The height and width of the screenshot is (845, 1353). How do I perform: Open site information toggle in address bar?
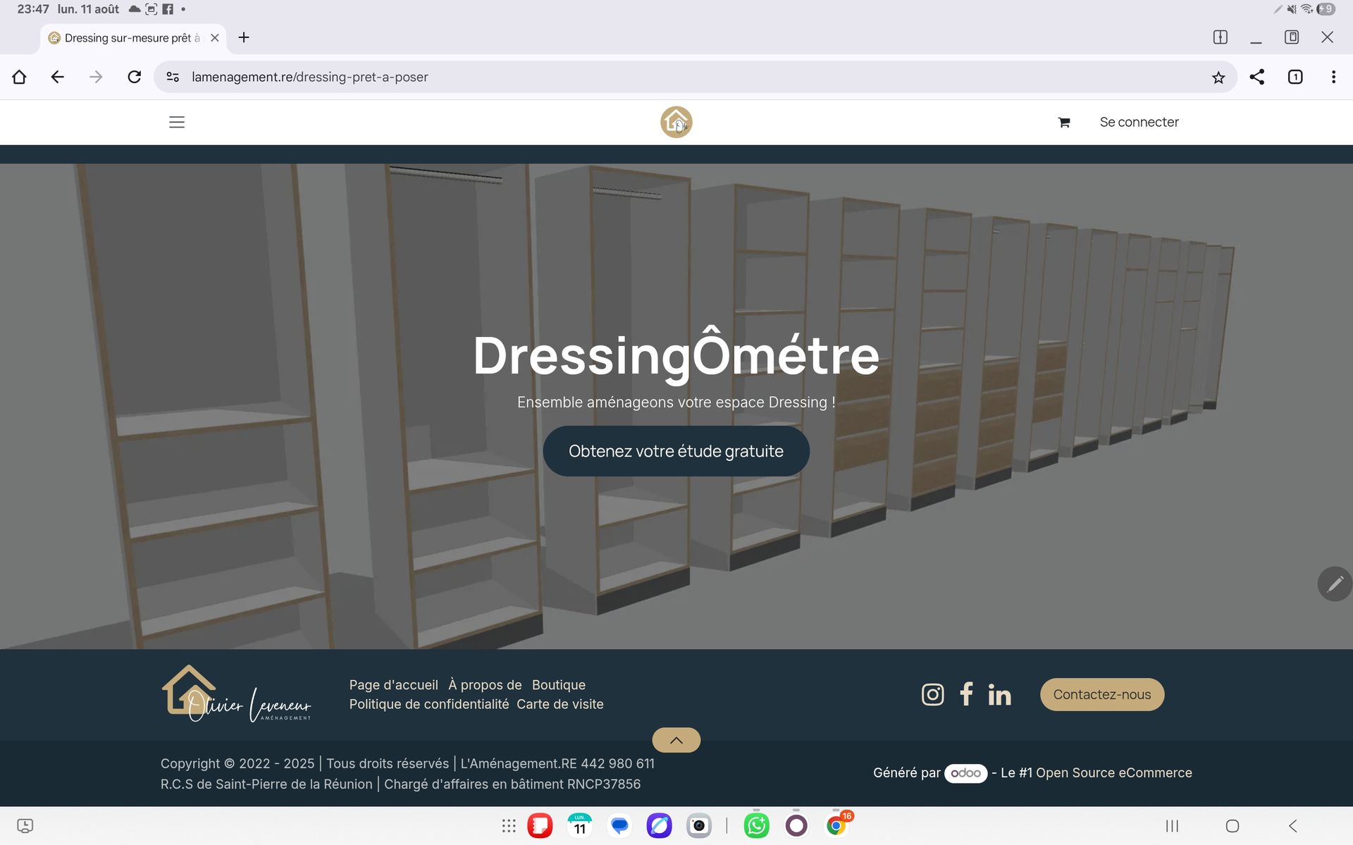[x=173, y=77]
